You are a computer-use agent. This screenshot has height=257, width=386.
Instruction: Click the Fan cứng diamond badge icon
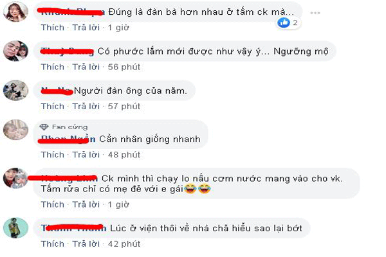pyautogui.click(x=44, y=127)
